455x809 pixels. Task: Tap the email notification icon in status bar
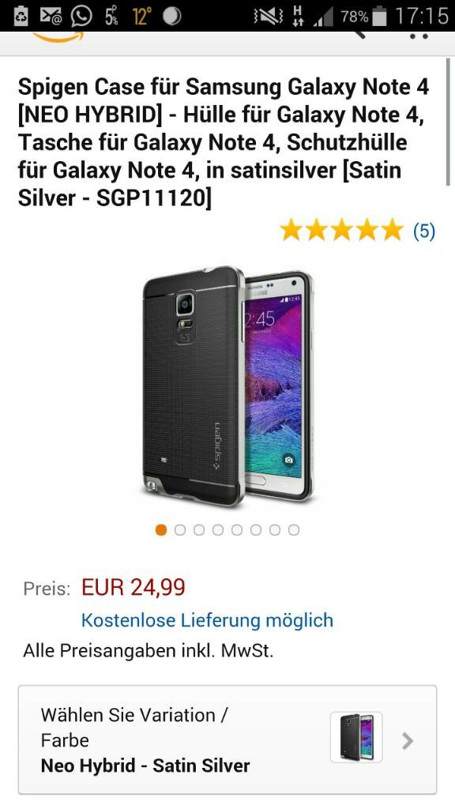click(x=51, y=16)
